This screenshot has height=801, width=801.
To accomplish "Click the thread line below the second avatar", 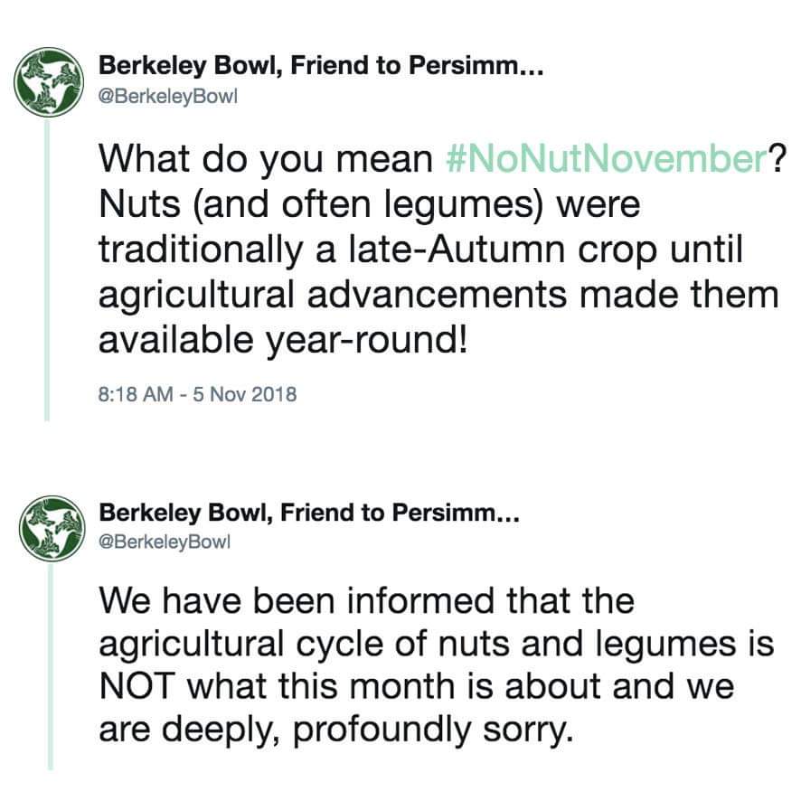I will (x=51, y=667).
